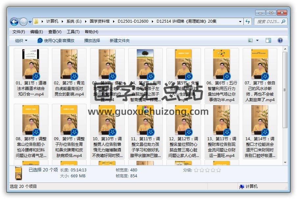The width and height of the screenshot is (297, 199).
Task: Select video 09、第9节:调整子孙位
Action: click(x=69, y=131)
